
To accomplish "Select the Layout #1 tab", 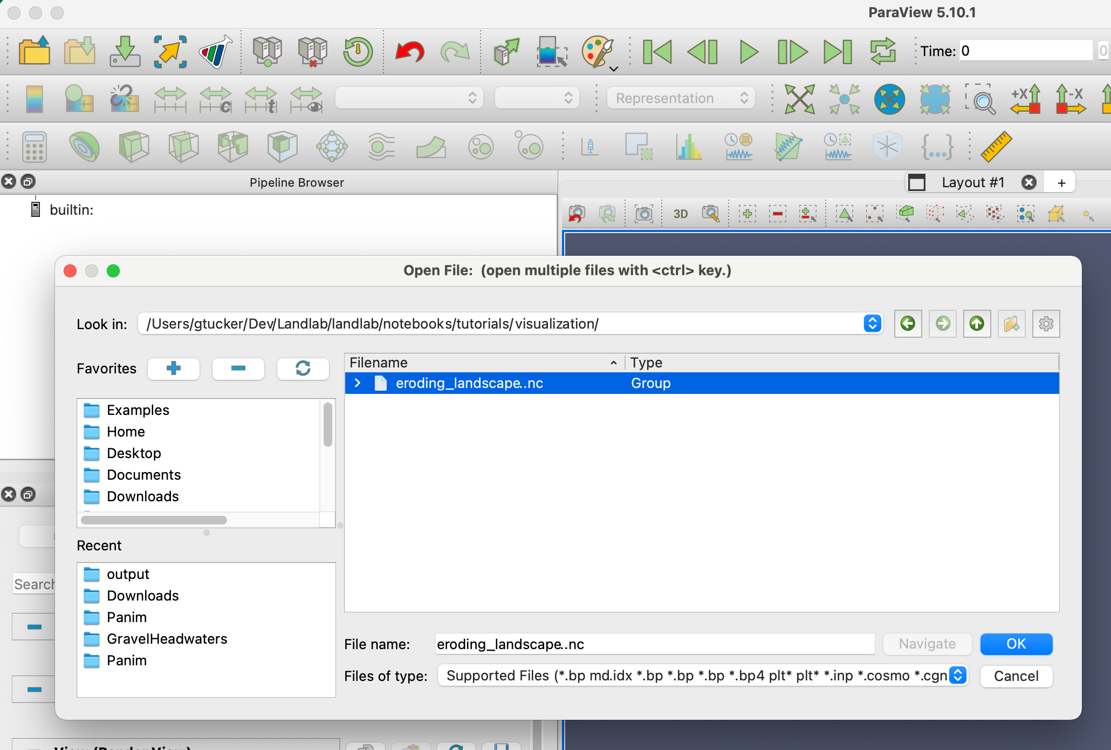I will 972,182.
